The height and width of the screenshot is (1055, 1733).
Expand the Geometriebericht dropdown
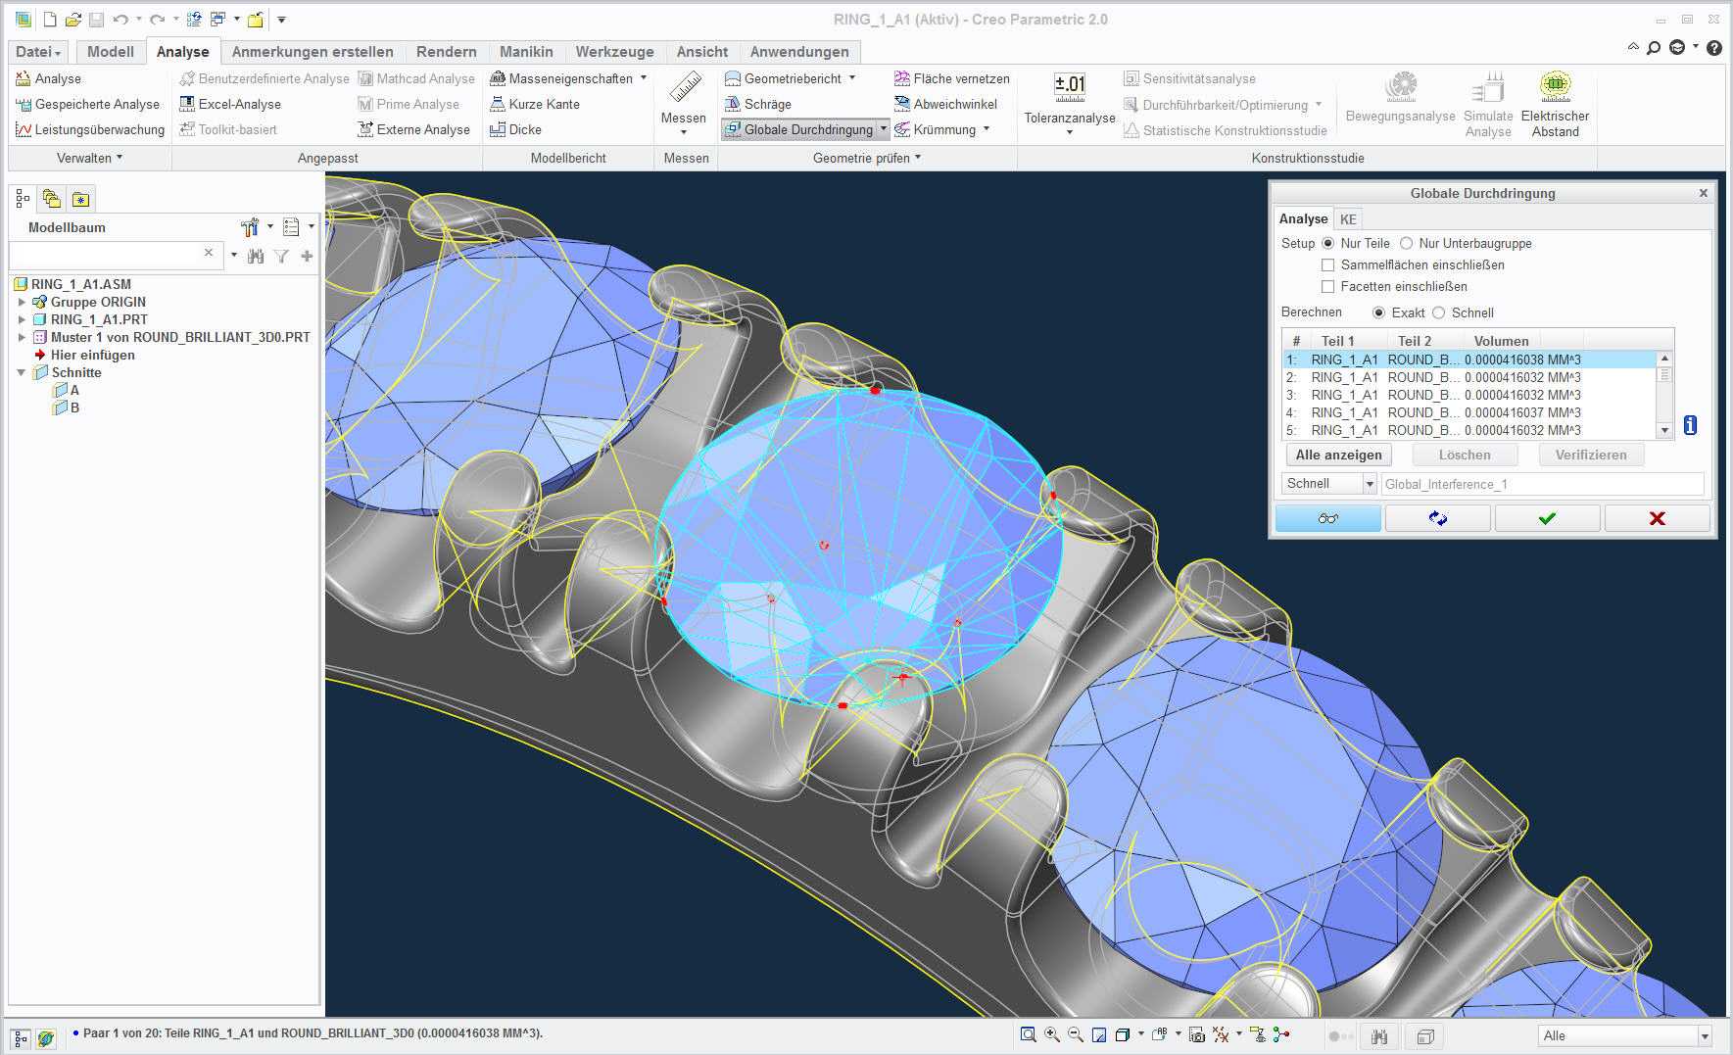pyautogui.click(x=852, y=78)
